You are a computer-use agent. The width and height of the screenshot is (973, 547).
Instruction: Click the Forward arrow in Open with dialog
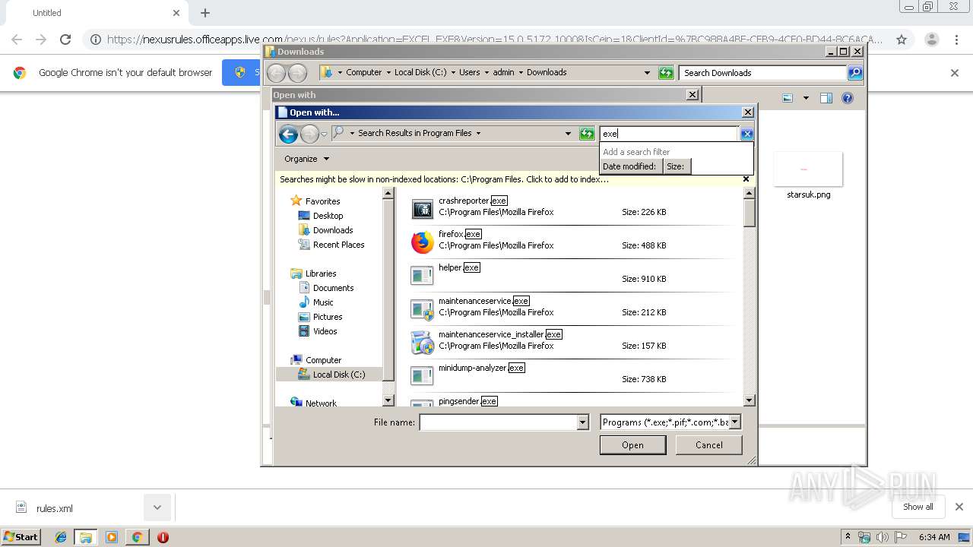coord(309,134)
